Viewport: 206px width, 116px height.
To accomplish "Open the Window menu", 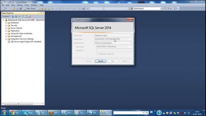I will pos(34,5).
